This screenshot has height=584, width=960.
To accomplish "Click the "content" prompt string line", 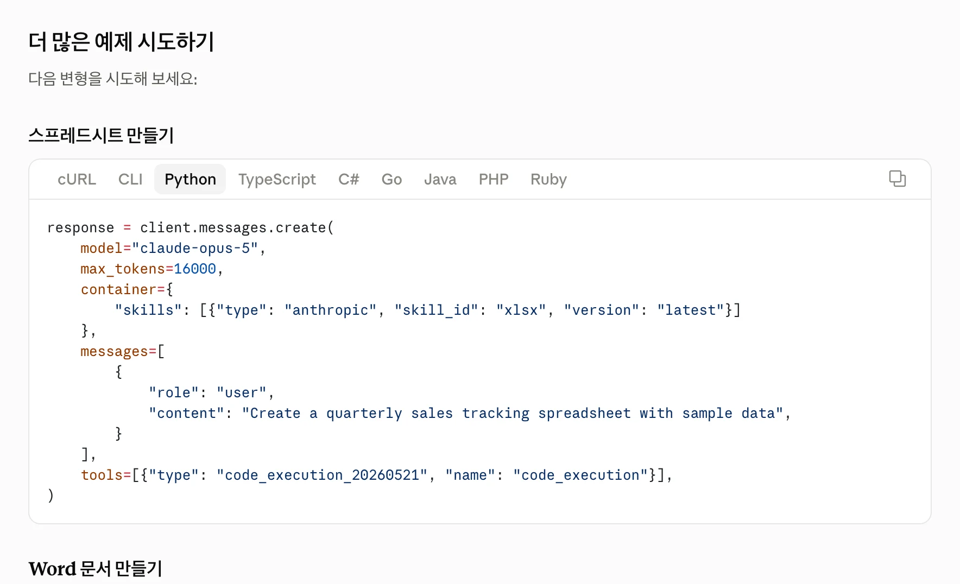I will [x=470, y=413].
